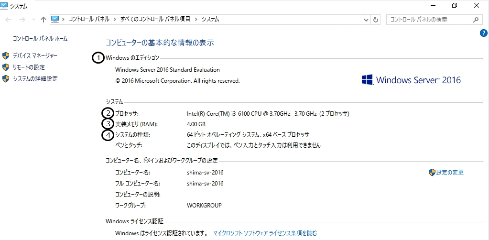This screenshot has width=489, height=240.
Task: Click the 4.00 GB memory value
Action: (x=196, y=124)
